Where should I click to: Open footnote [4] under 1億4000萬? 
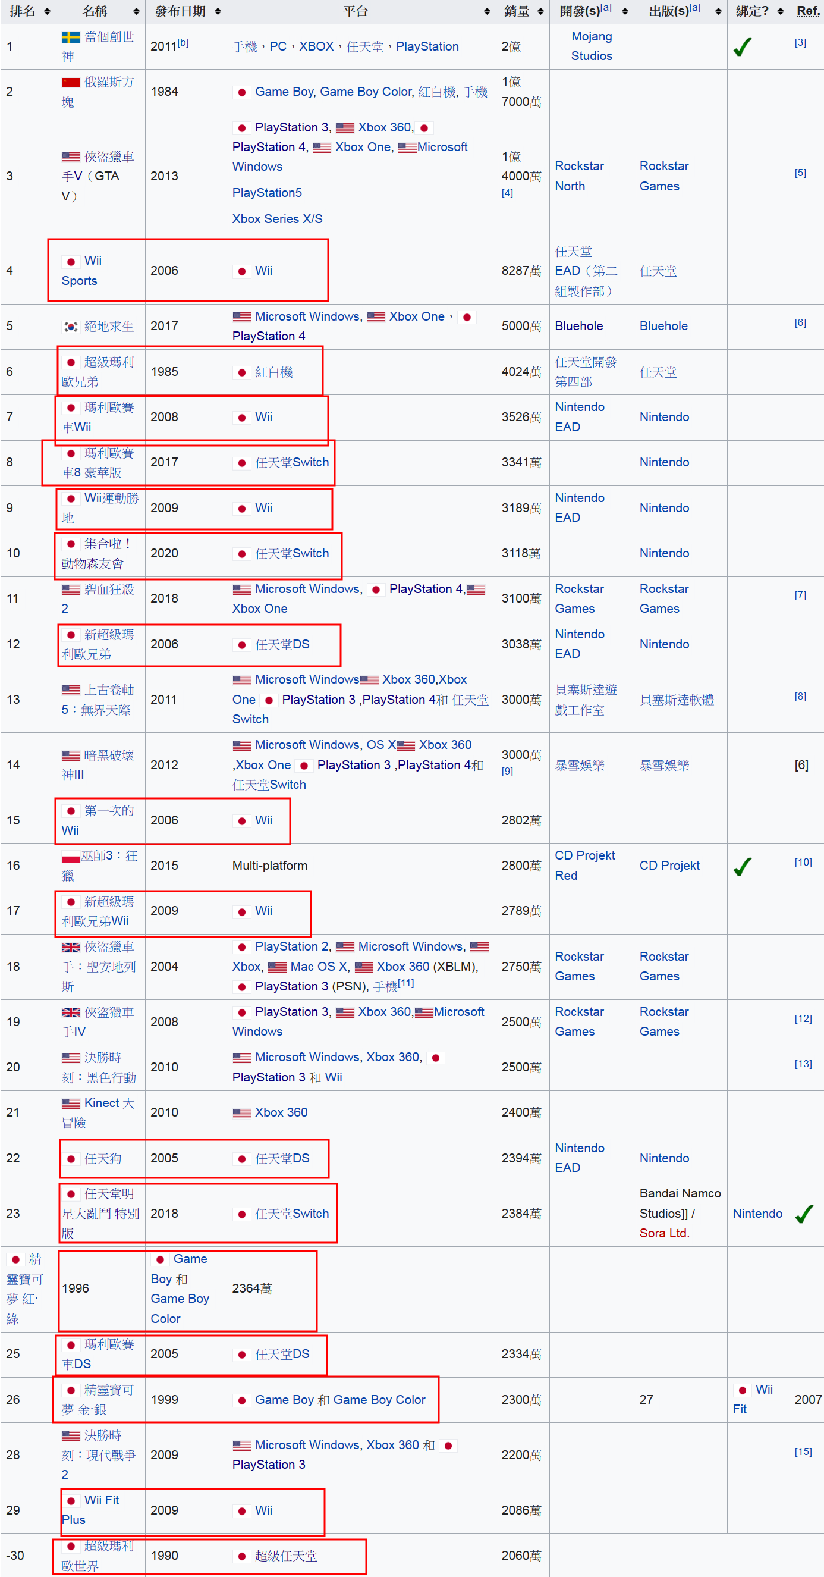[507, 193]
